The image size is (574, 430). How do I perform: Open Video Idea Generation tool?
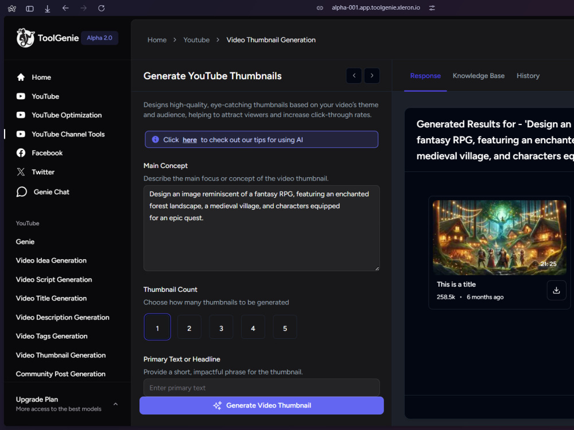[x=51, y=260]
